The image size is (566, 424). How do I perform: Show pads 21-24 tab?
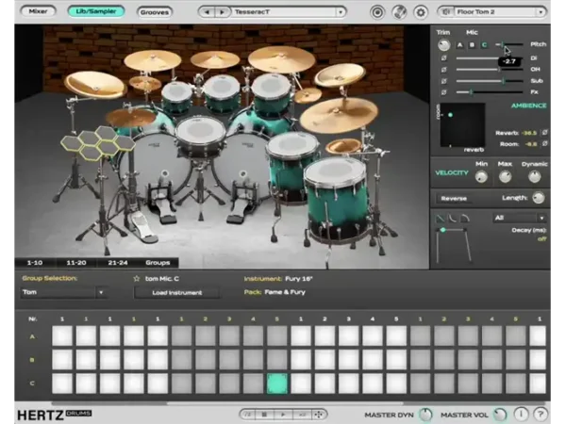click(118, 263)
